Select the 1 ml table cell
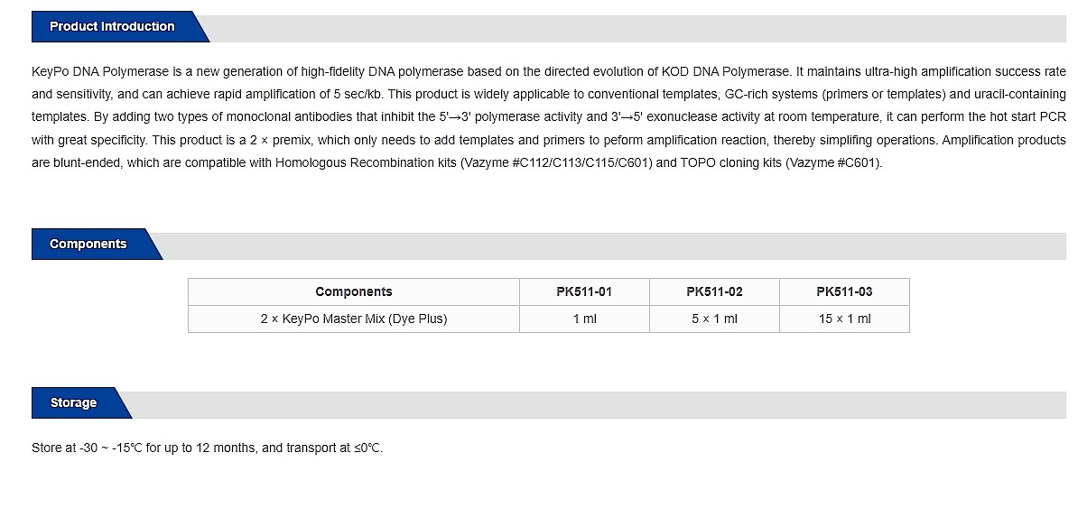This screenshot has width=1087, height=508. click(x=584, y=319)
